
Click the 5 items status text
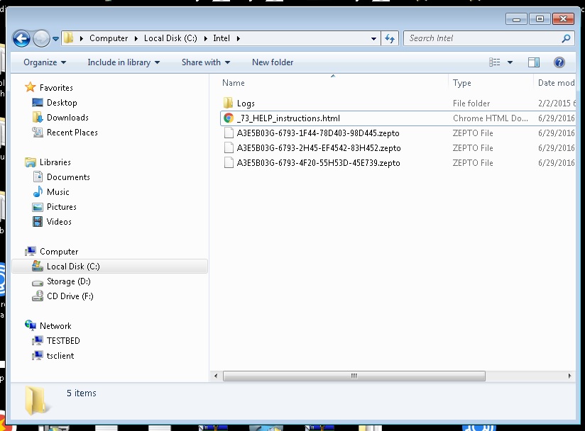coord(82,393)
